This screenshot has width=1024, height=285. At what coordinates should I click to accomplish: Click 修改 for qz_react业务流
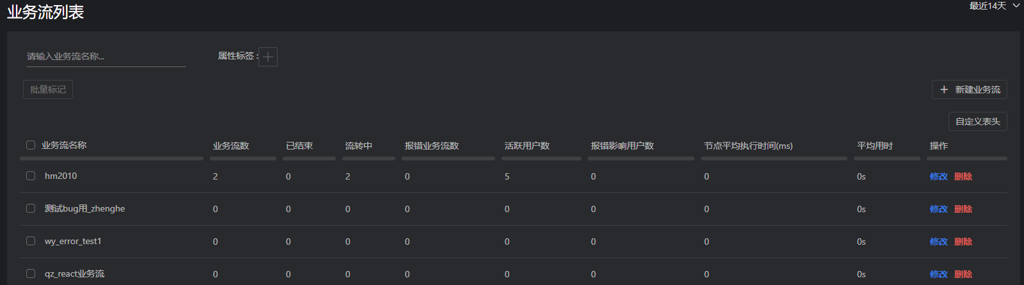pyautogui.click(x=938, y=274)
